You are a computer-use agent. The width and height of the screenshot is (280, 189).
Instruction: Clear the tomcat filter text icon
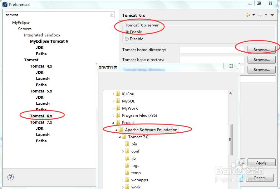pos(112,15)
